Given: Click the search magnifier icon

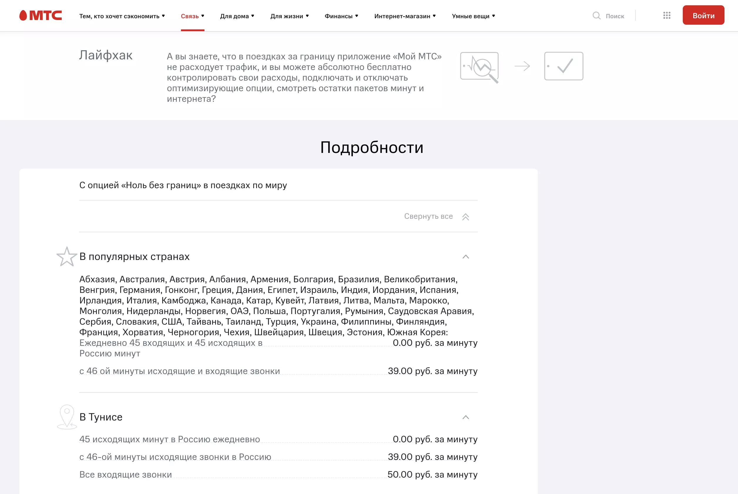Looking at the screenshot, I should click(596, 15).
